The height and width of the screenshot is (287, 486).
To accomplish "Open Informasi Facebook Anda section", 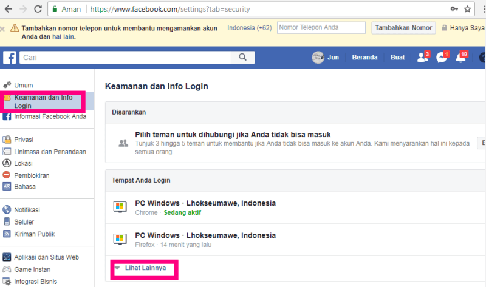I will tap(50, 116).
